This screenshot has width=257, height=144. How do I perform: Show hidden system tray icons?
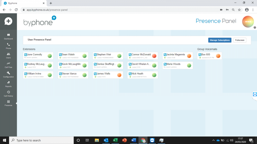pos(213,140)
